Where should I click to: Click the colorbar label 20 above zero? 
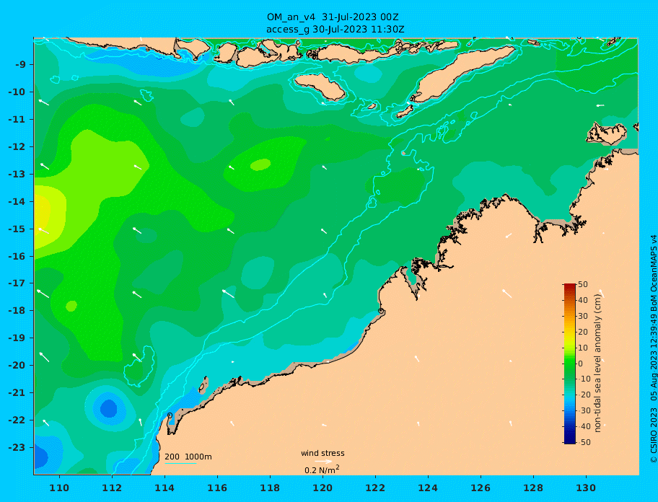(x=583, y=332)
